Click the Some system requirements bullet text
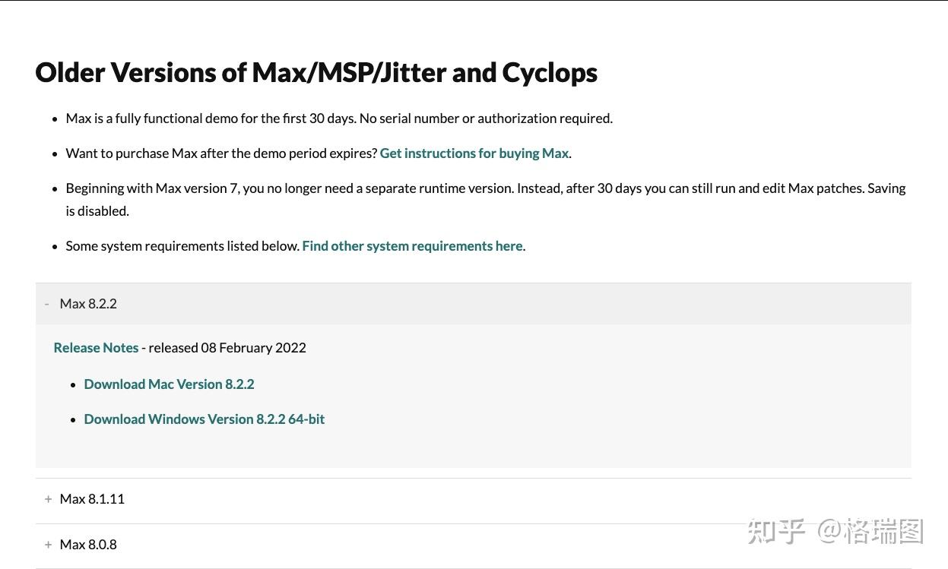 (x=182, y=245)
